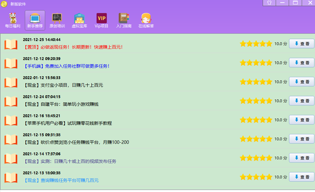
Task: Maximize the 新版软件 window
Action: tap(295, 3)
